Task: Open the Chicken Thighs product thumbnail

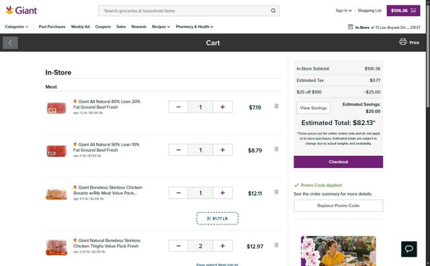Action: point(56,247)
